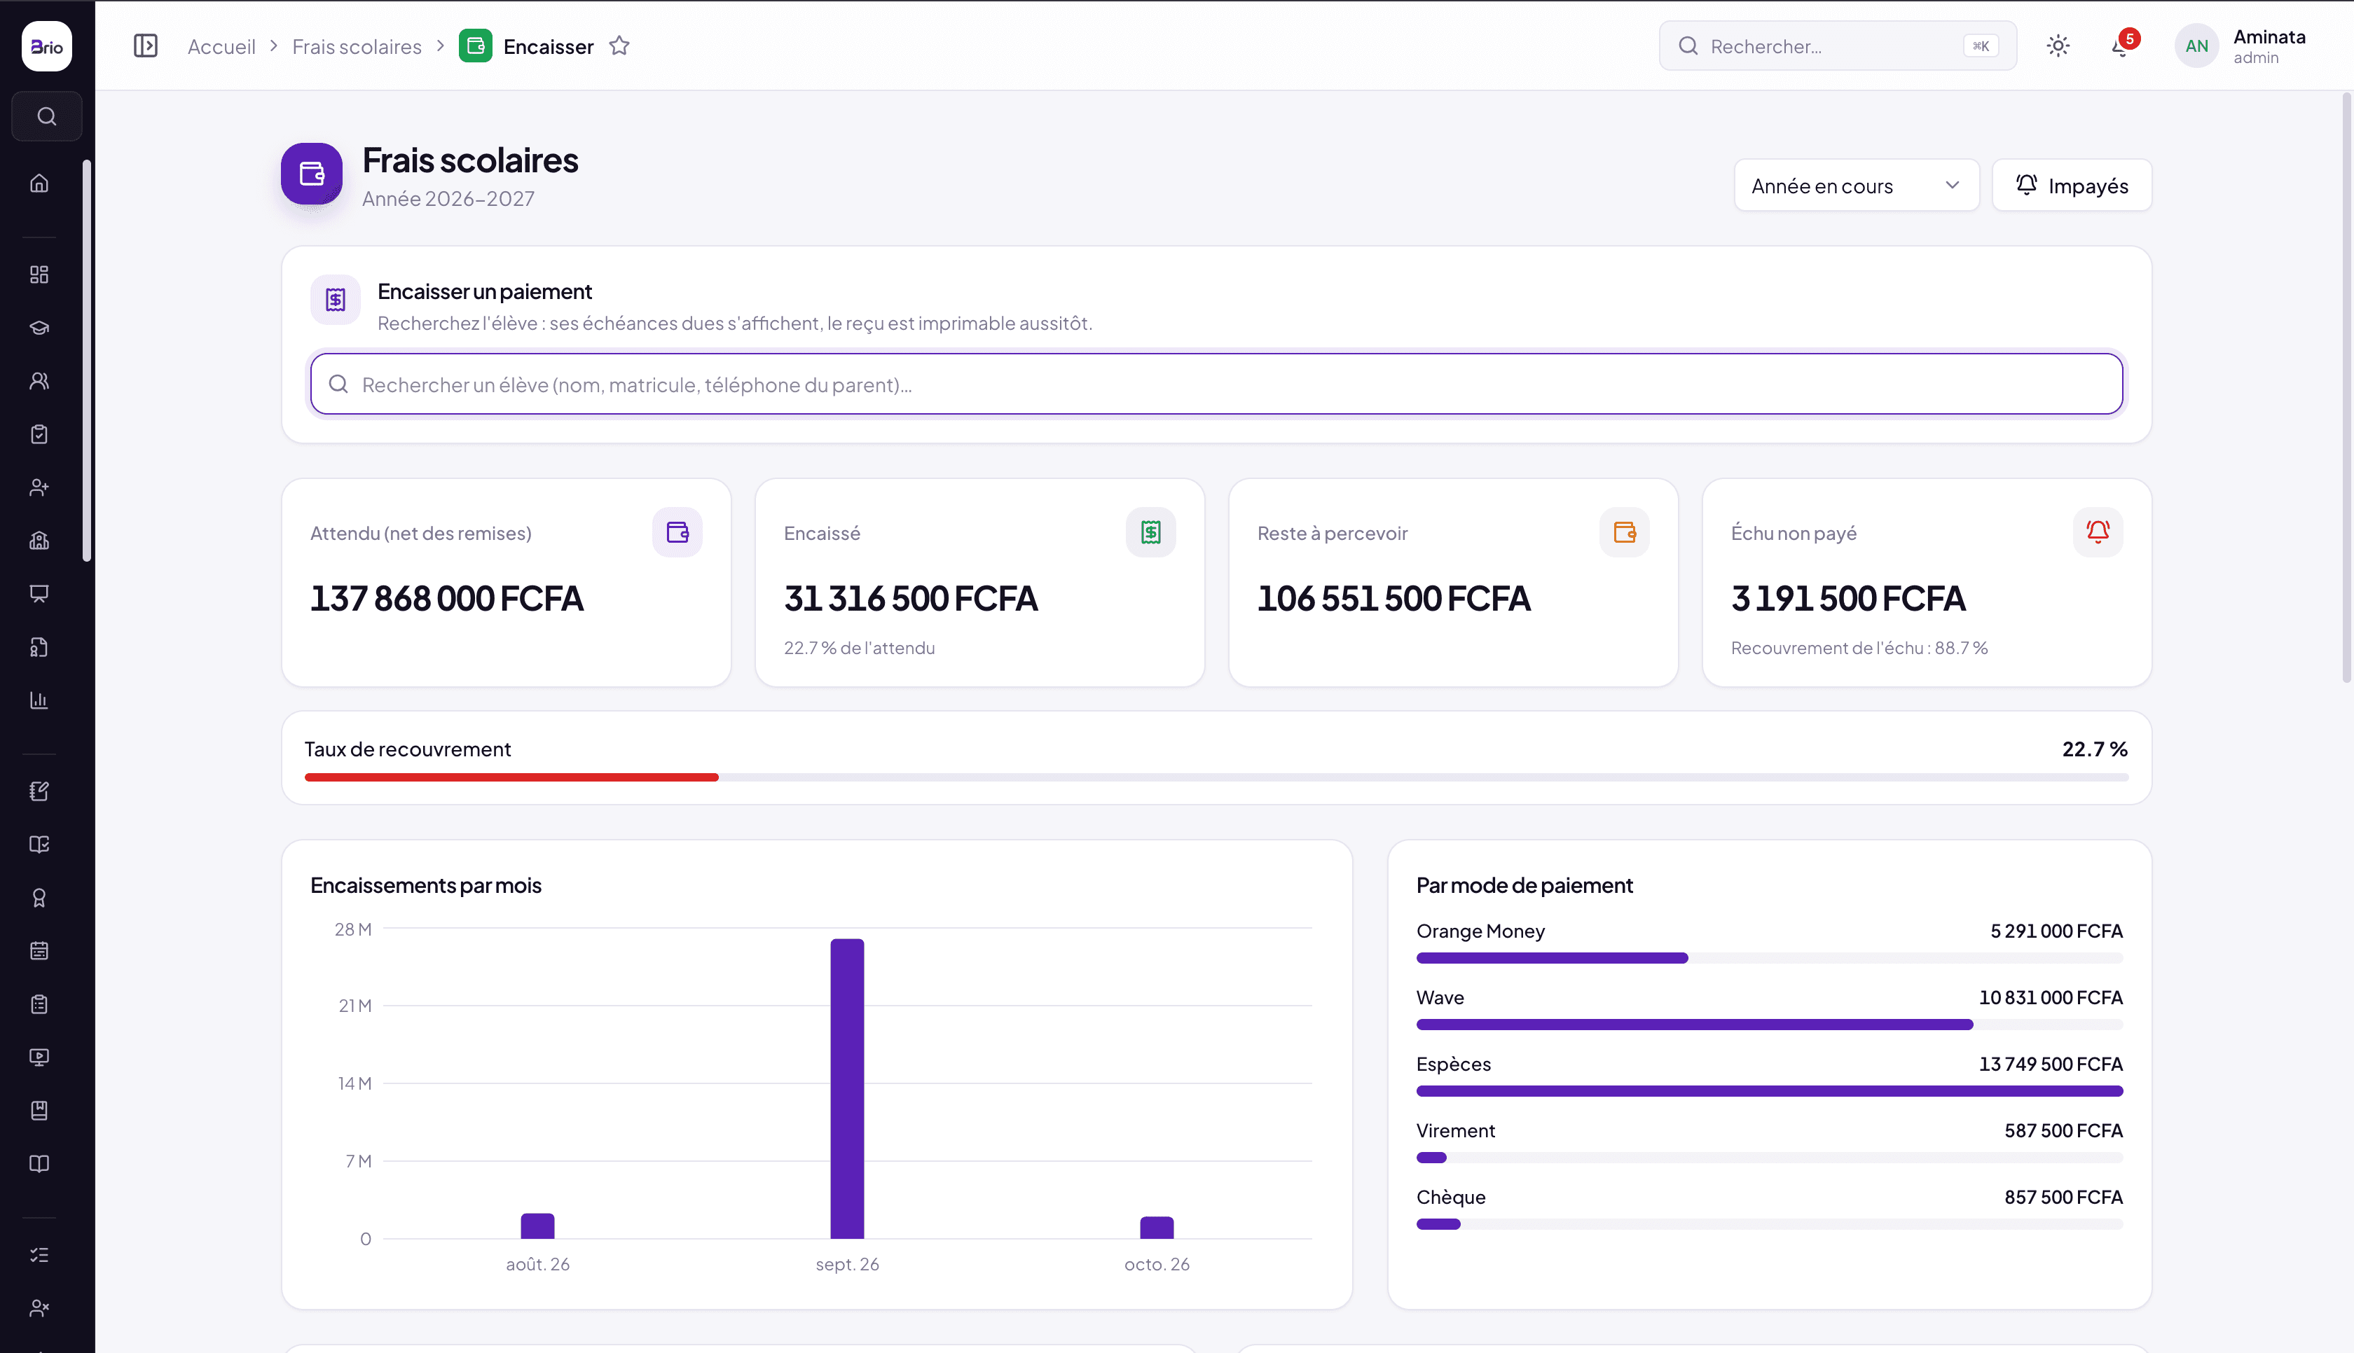The image size is (2354, 1353).
Task: Open the graduation cap icon in the sidebar
Action: coord(39,327)
